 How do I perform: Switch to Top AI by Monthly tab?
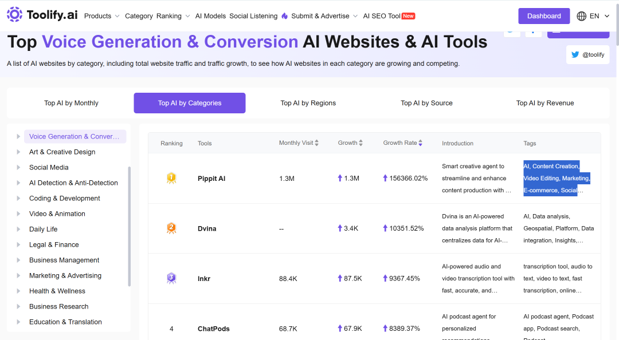pos(71,103)
